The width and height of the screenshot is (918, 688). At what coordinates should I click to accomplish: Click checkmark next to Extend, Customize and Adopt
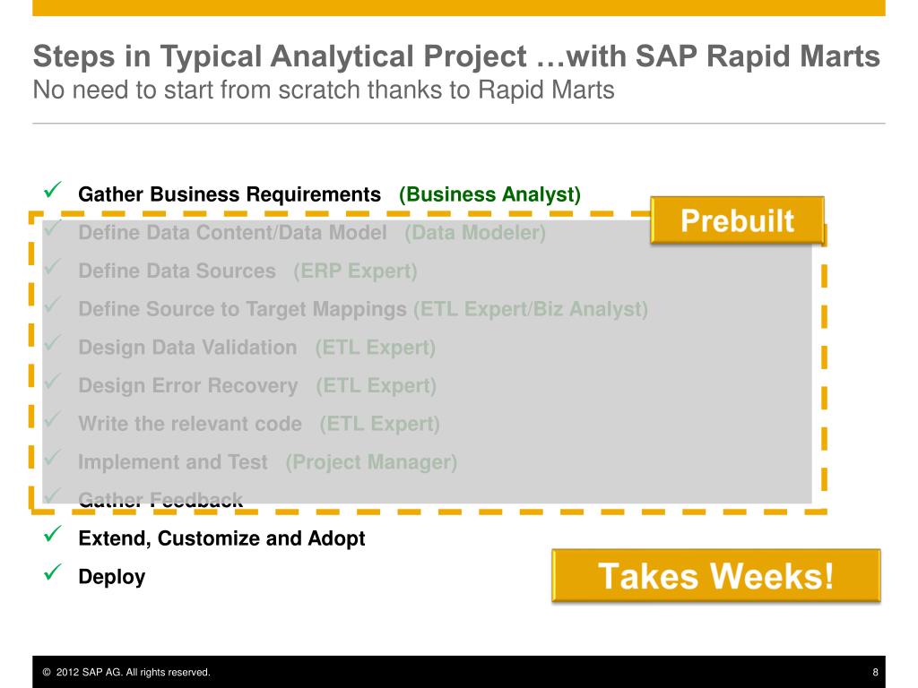coord(53,534)
